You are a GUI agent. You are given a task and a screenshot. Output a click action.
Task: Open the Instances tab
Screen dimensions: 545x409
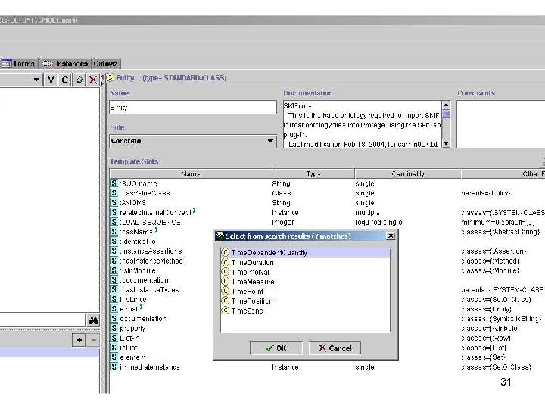65,64
